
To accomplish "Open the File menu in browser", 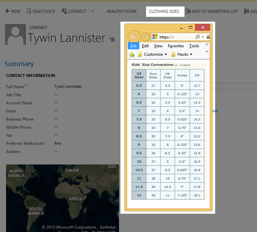I will (x=133, y=46).
